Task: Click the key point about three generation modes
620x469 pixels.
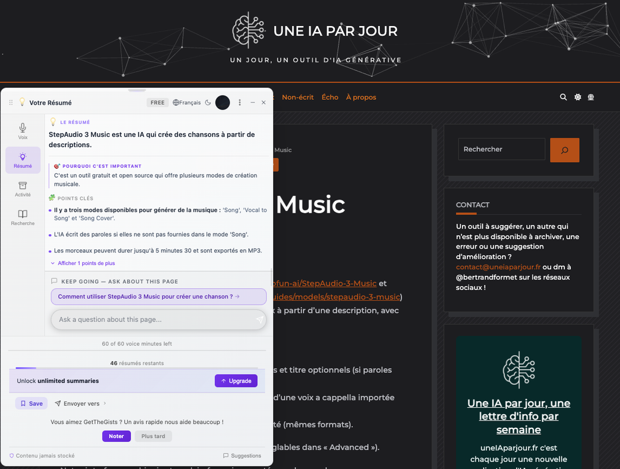Action: click(160, 214)
